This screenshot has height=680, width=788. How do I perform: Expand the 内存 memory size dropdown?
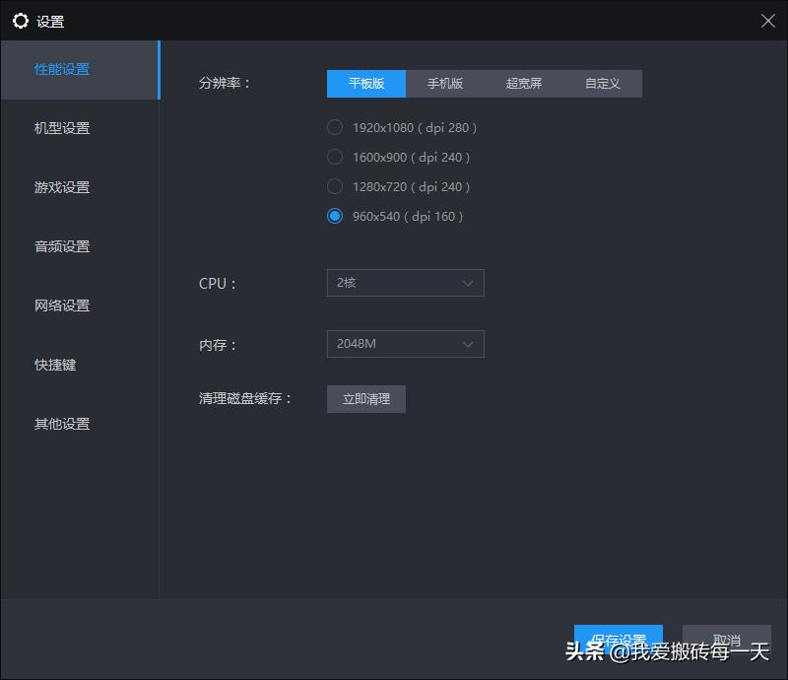click(405, 344)
